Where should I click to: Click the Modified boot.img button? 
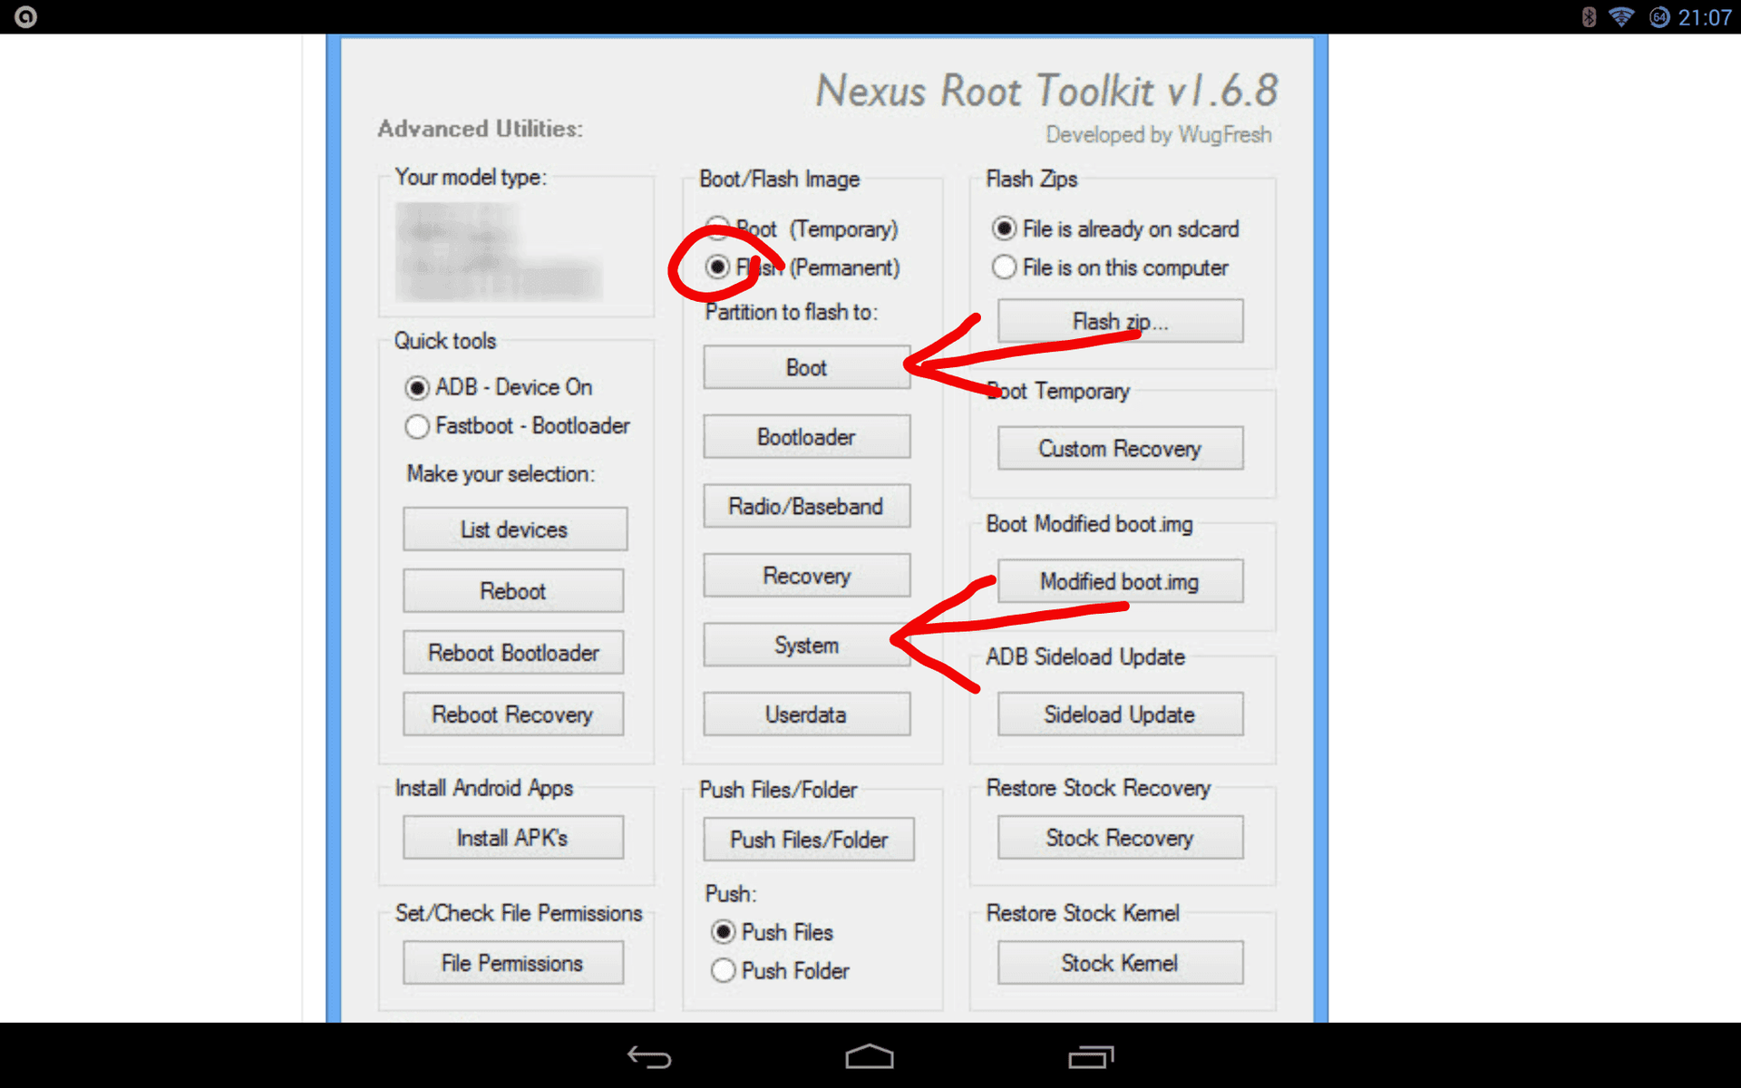pyautogui.click(x=1120, y=581)
